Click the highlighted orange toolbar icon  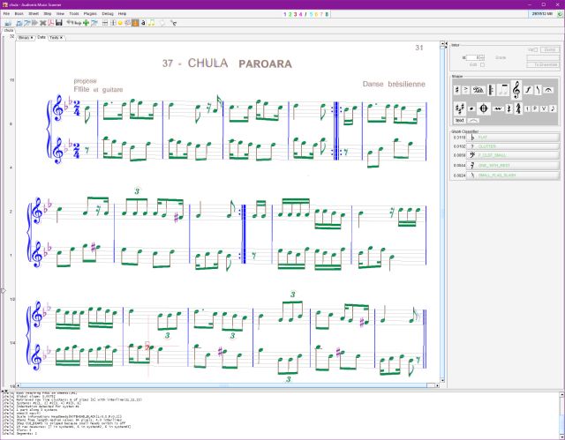(x=135, y=23)
